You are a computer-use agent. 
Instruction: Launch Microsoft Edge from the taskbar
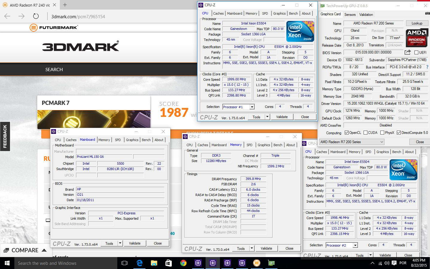pyautogui.click(x=139, y=263)
